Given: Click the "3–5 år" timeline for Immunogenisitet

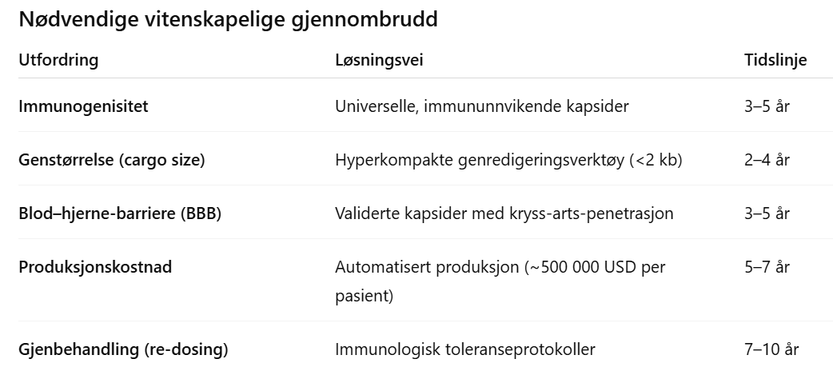Looking at the screenshot, I should point(767,106).
